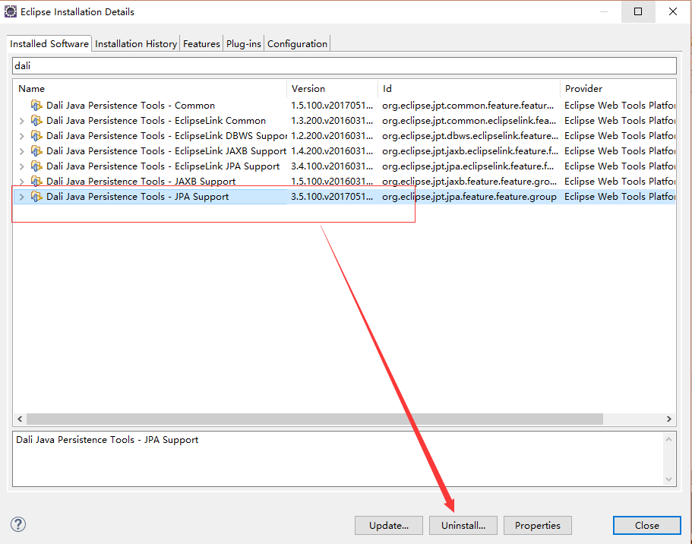Click the Update... button
This screenshot has height=544, width=692.
click(x=389, y=526)
